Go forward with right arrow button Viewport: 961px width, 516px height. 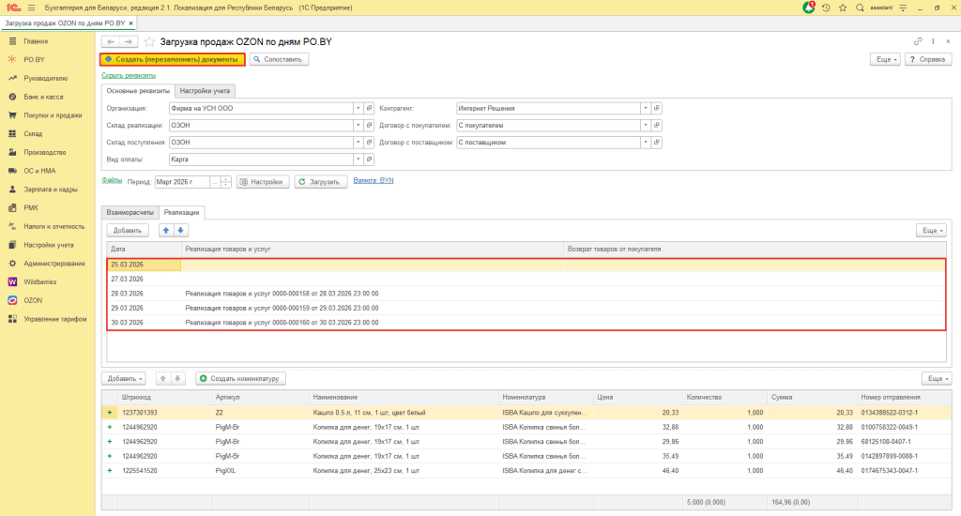pyautogui.click(x=129, y=41)
